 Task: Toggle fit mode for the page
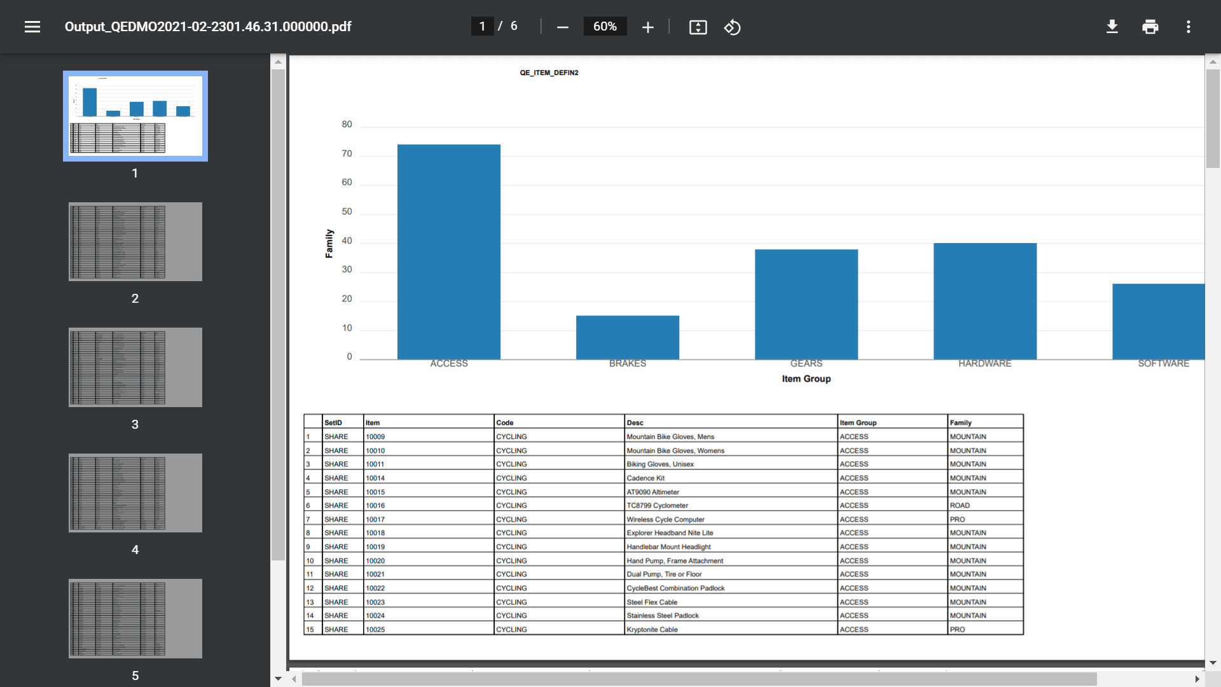coord(698,27)
